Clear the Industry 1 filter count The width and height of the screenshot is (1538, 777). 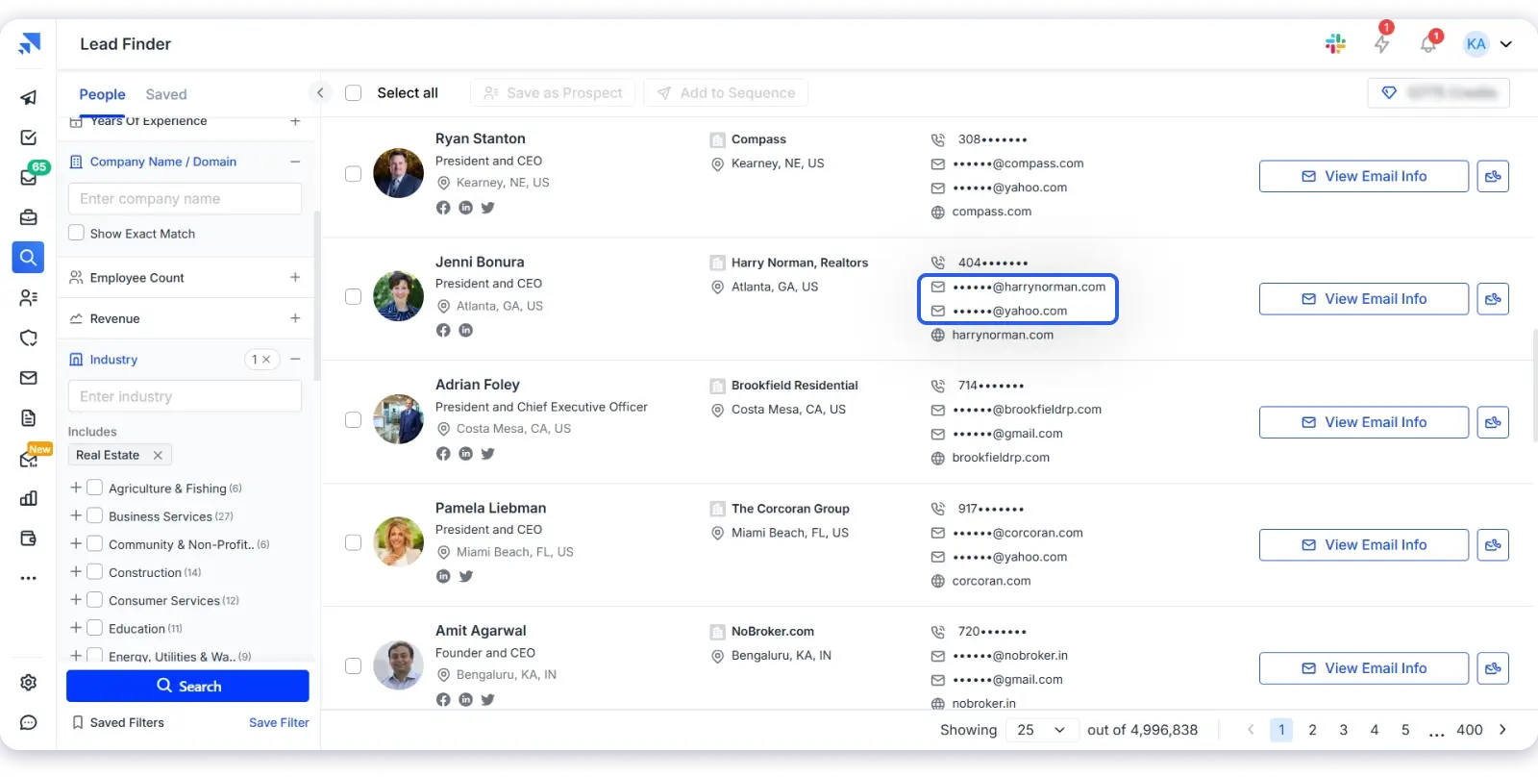click(266, 359)
